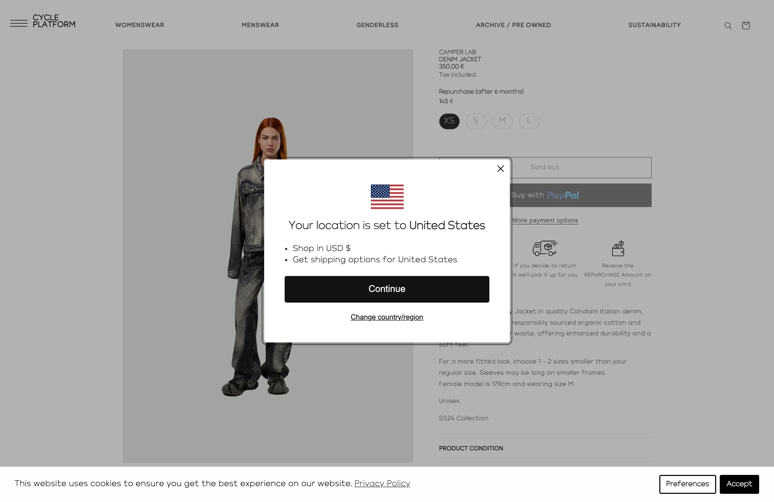The height and width of the screenshot is (502, 774).
Task: Open the Womenswear menu
Action: (x=139, y=25)
